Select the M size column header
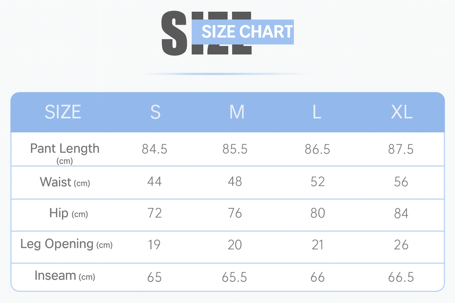 click(x=237, y=112)
